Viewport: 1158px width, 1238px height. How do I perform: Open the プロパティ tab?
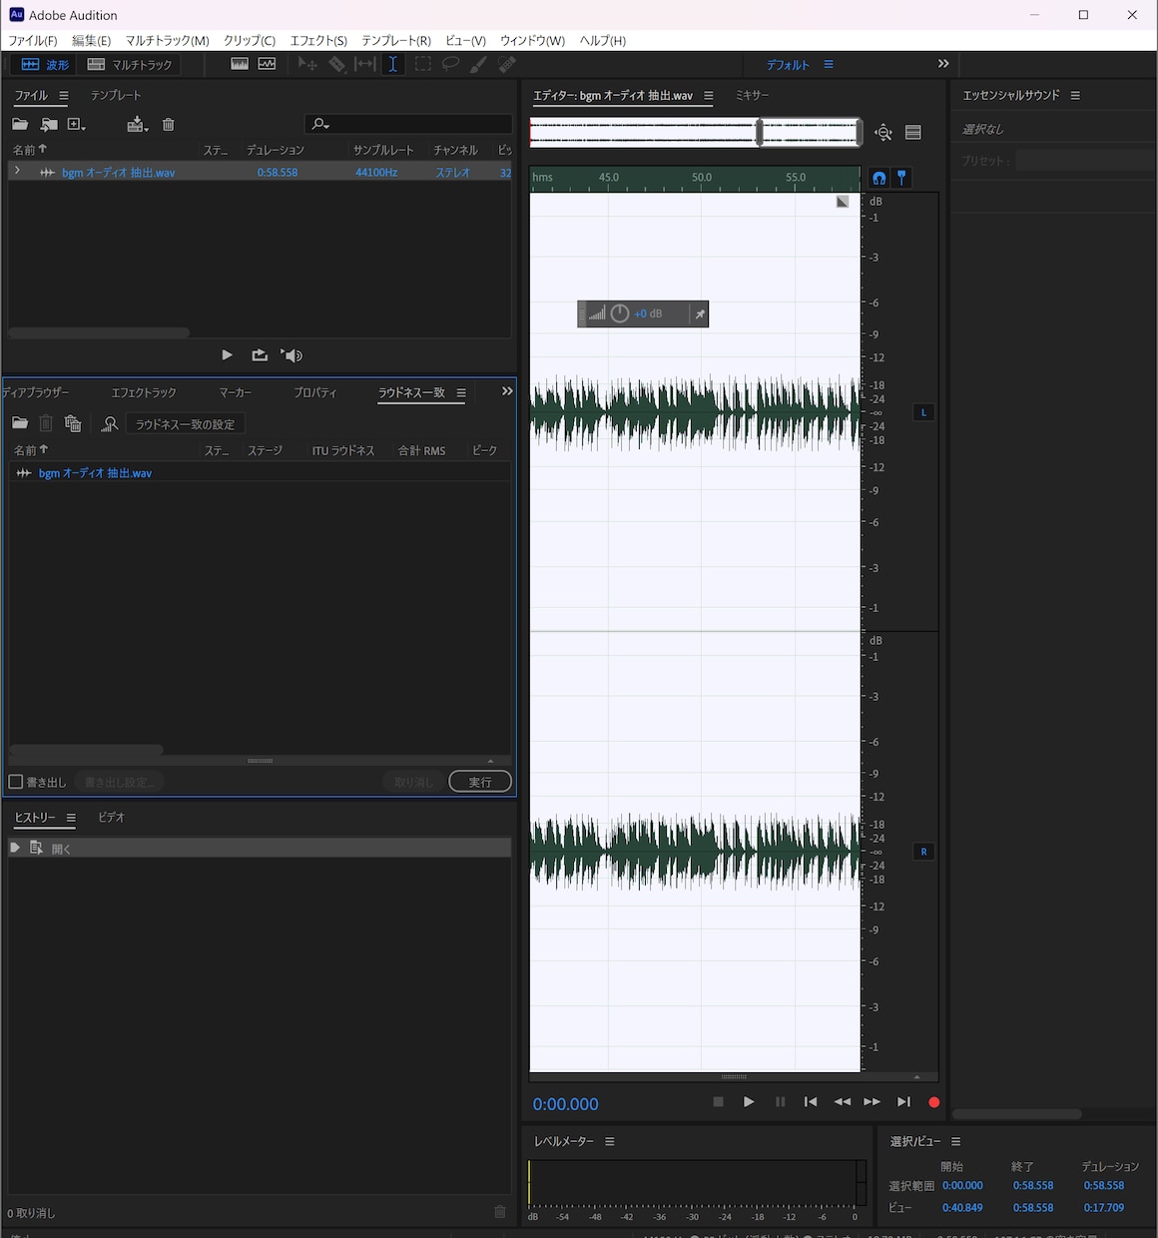[x=315, y=392]
